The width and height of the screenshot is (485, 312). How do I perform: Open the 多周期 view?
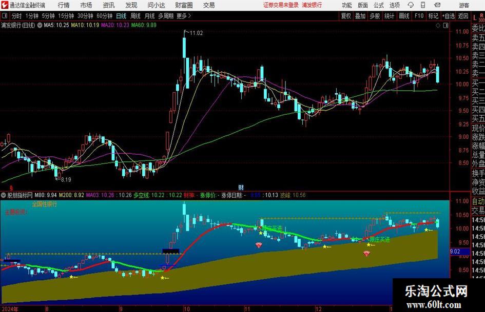166,16
